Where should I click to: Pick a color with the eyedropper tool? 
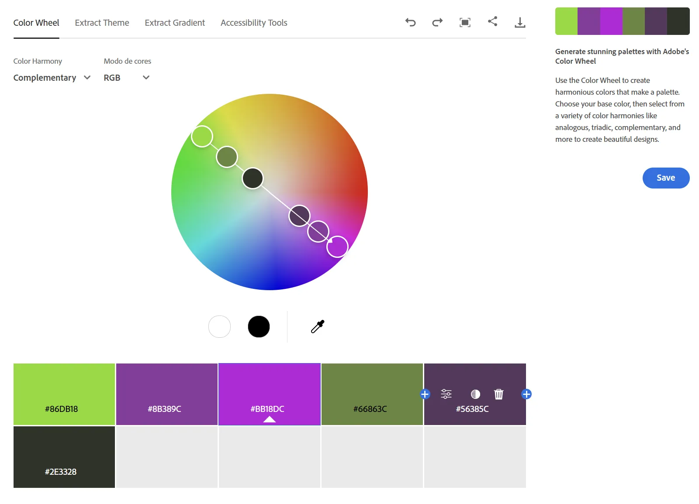318,326
